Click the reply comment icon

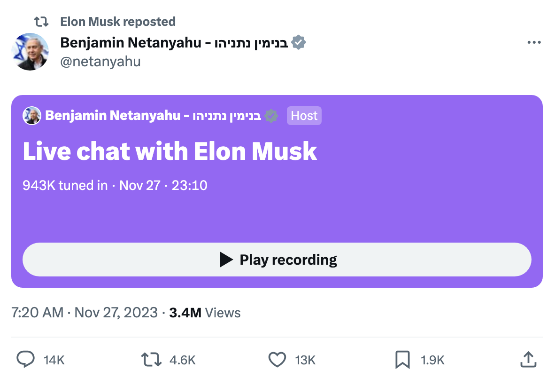click(26, 360)
